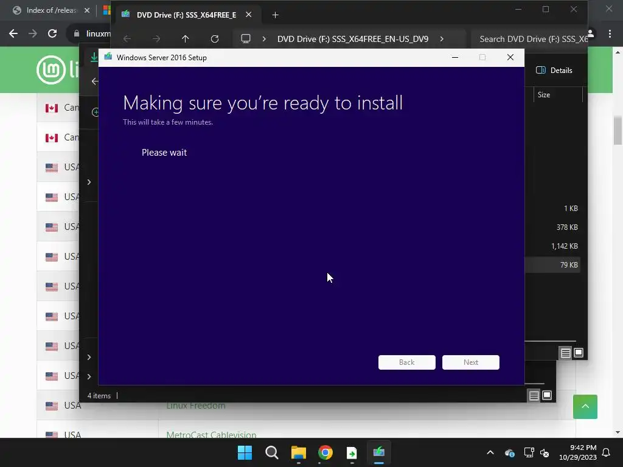Expand the middle navigation pane tree node
This screenshot has width=623, height=467.
89,357
